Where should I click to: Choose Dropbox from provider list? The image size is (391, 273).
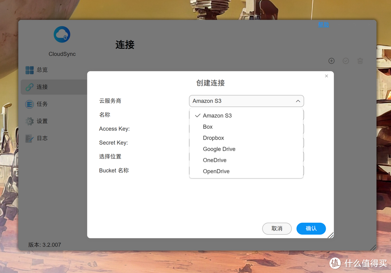(x=247, y=138)
